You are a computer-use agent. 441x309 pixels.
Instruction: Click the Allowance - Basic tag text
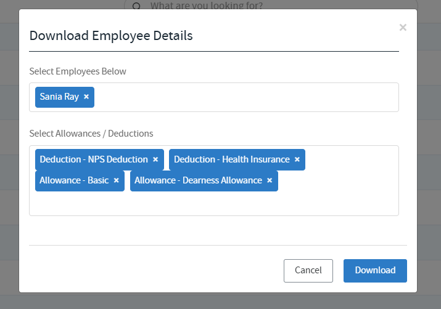pyautogui.click(x=74, y=180)
